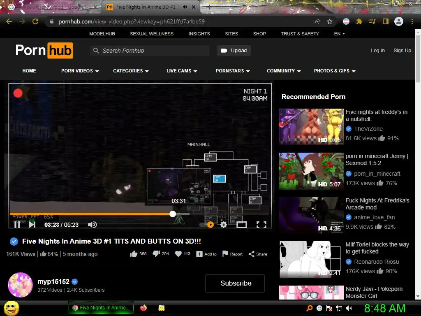Screen dimensions: 421x316
Task: Open the player settings gear
Action: (223, 225)
